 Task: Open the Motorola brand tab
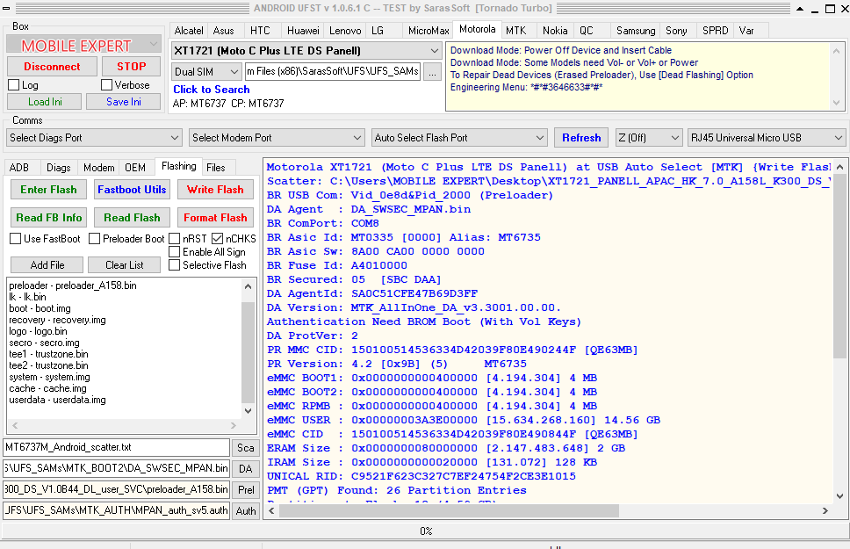pos(477,30)
